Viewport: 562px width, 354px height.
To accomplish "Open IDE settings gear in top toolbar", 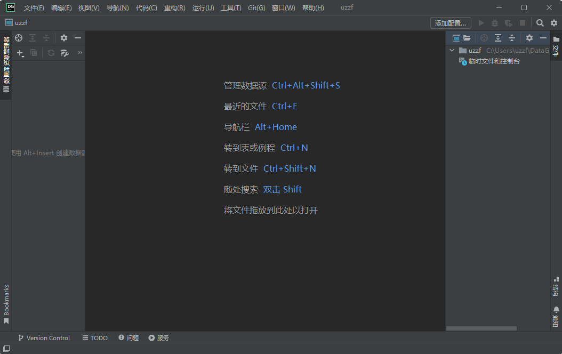I will [554, 23].
